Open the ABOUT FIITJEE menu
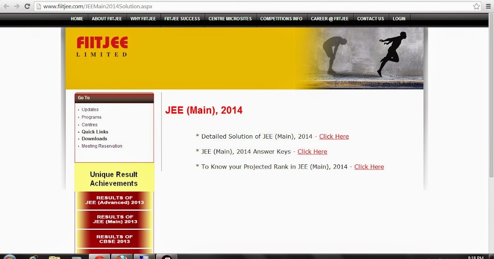494x259 pixels. click(107, 19)
